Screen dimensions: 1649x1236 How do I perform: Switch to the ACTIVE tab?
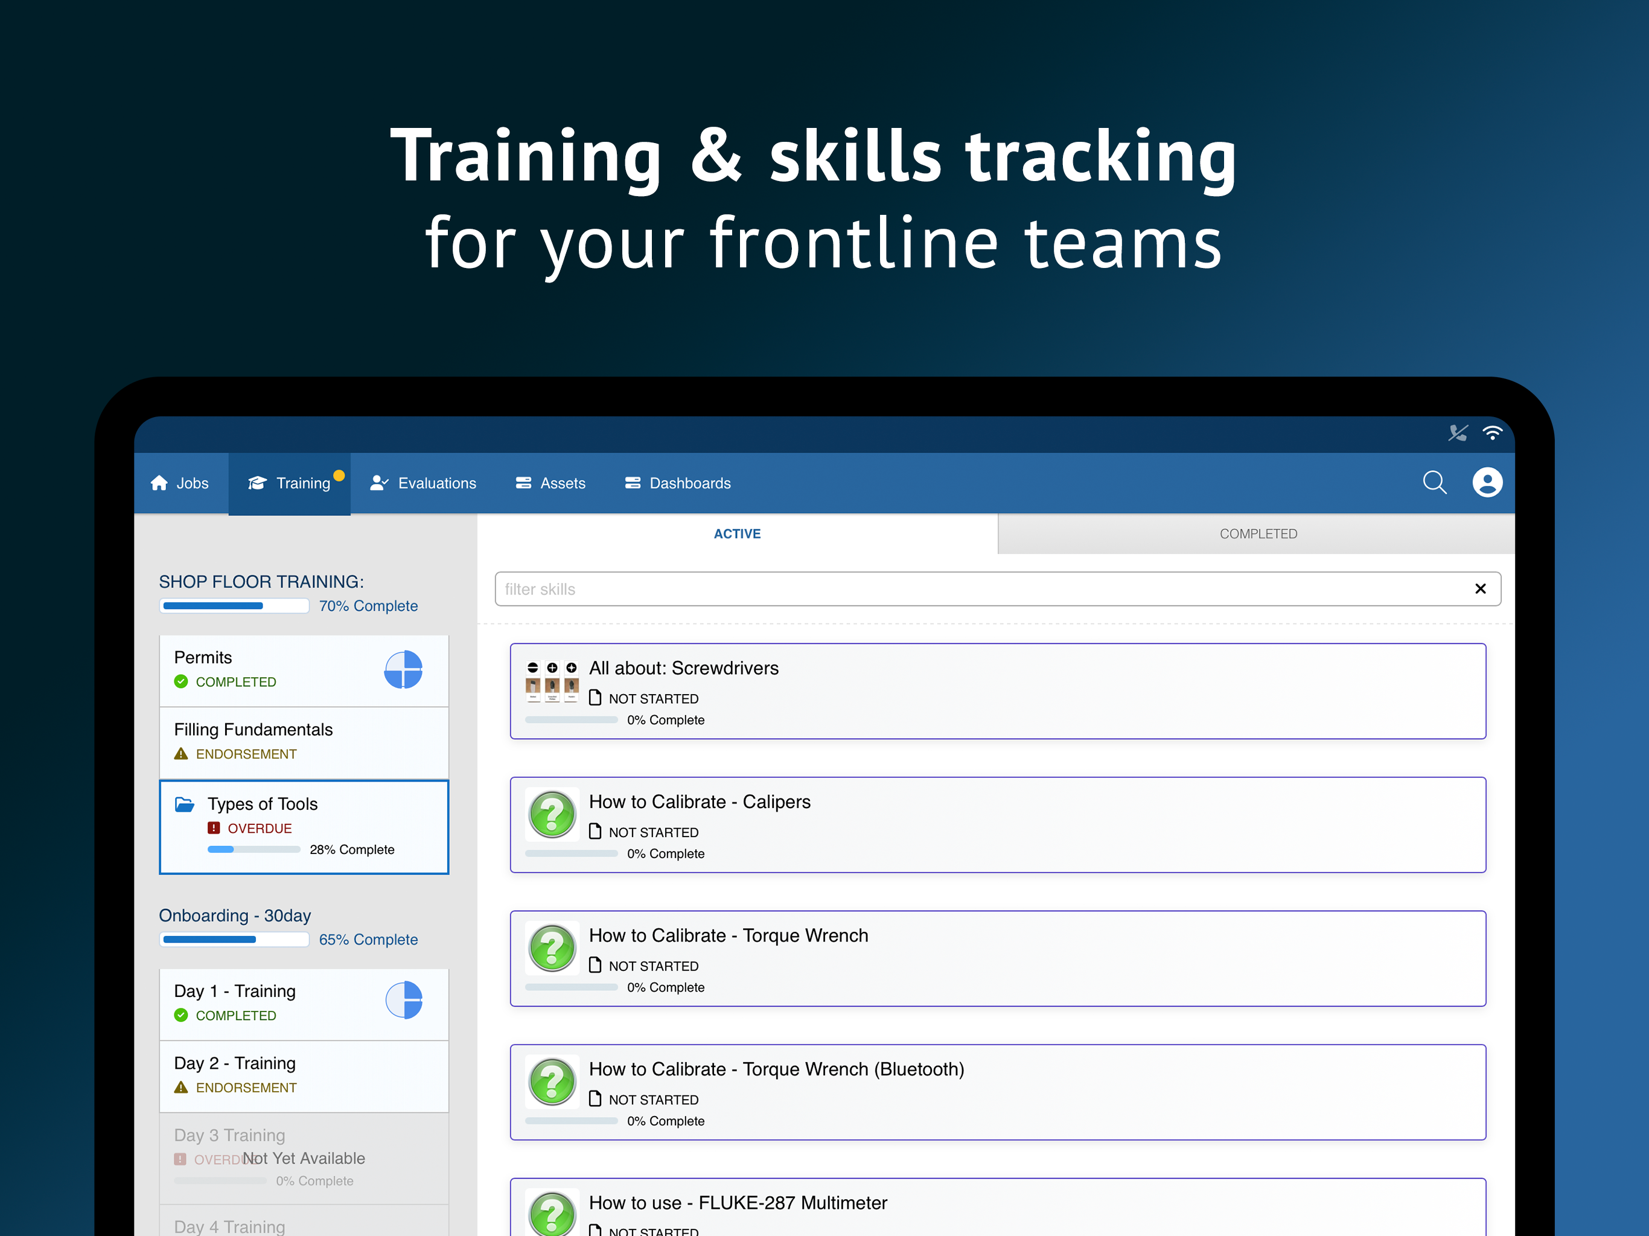736,534
